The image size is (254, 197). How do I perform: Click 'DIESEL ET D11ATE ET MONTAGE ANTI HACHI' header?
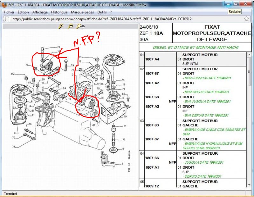pyautogui.click(x=196, y=48)
